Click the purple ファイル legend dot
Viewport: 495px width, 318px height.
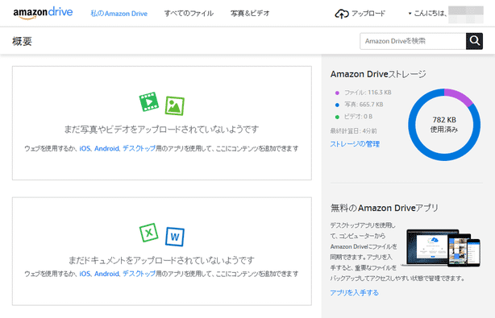[x=337, y=93]
